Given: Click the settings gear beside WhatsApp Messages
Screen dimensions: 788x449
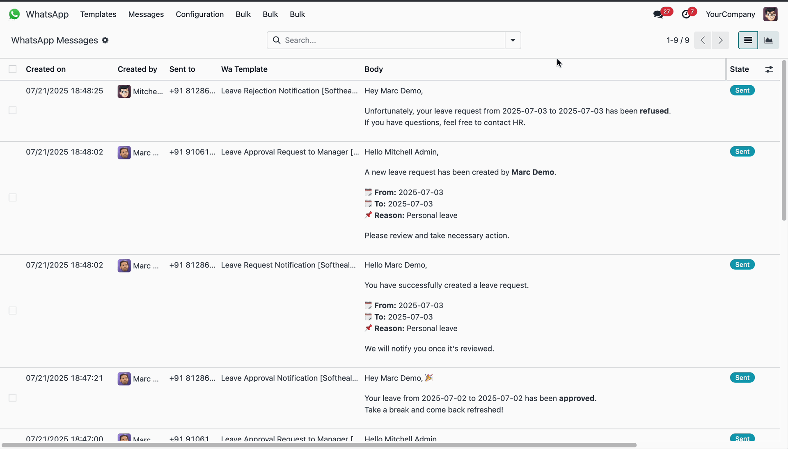Looking at the screenshot, I should pyautogui.click(x=105, y=40).
